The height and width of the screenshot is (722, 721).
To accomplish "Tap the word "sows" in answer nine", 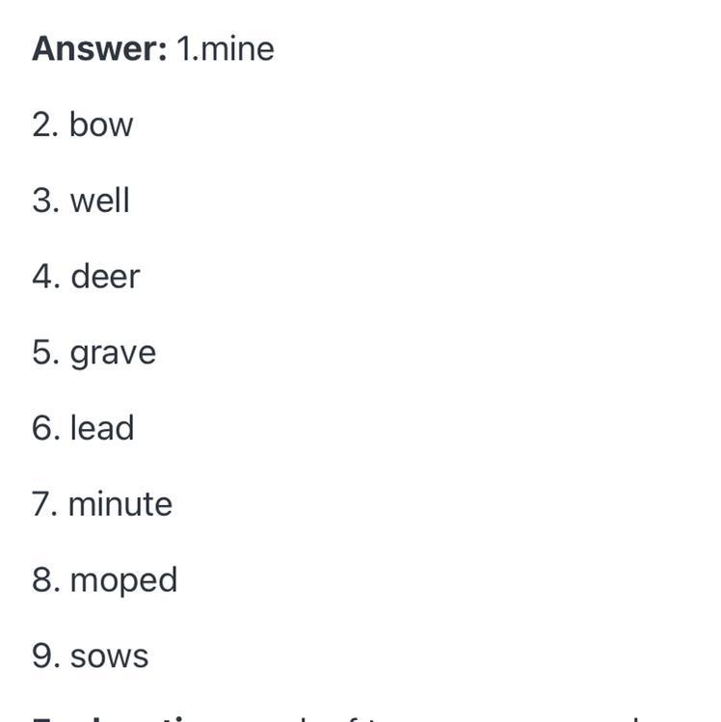I will coord(109,656).
